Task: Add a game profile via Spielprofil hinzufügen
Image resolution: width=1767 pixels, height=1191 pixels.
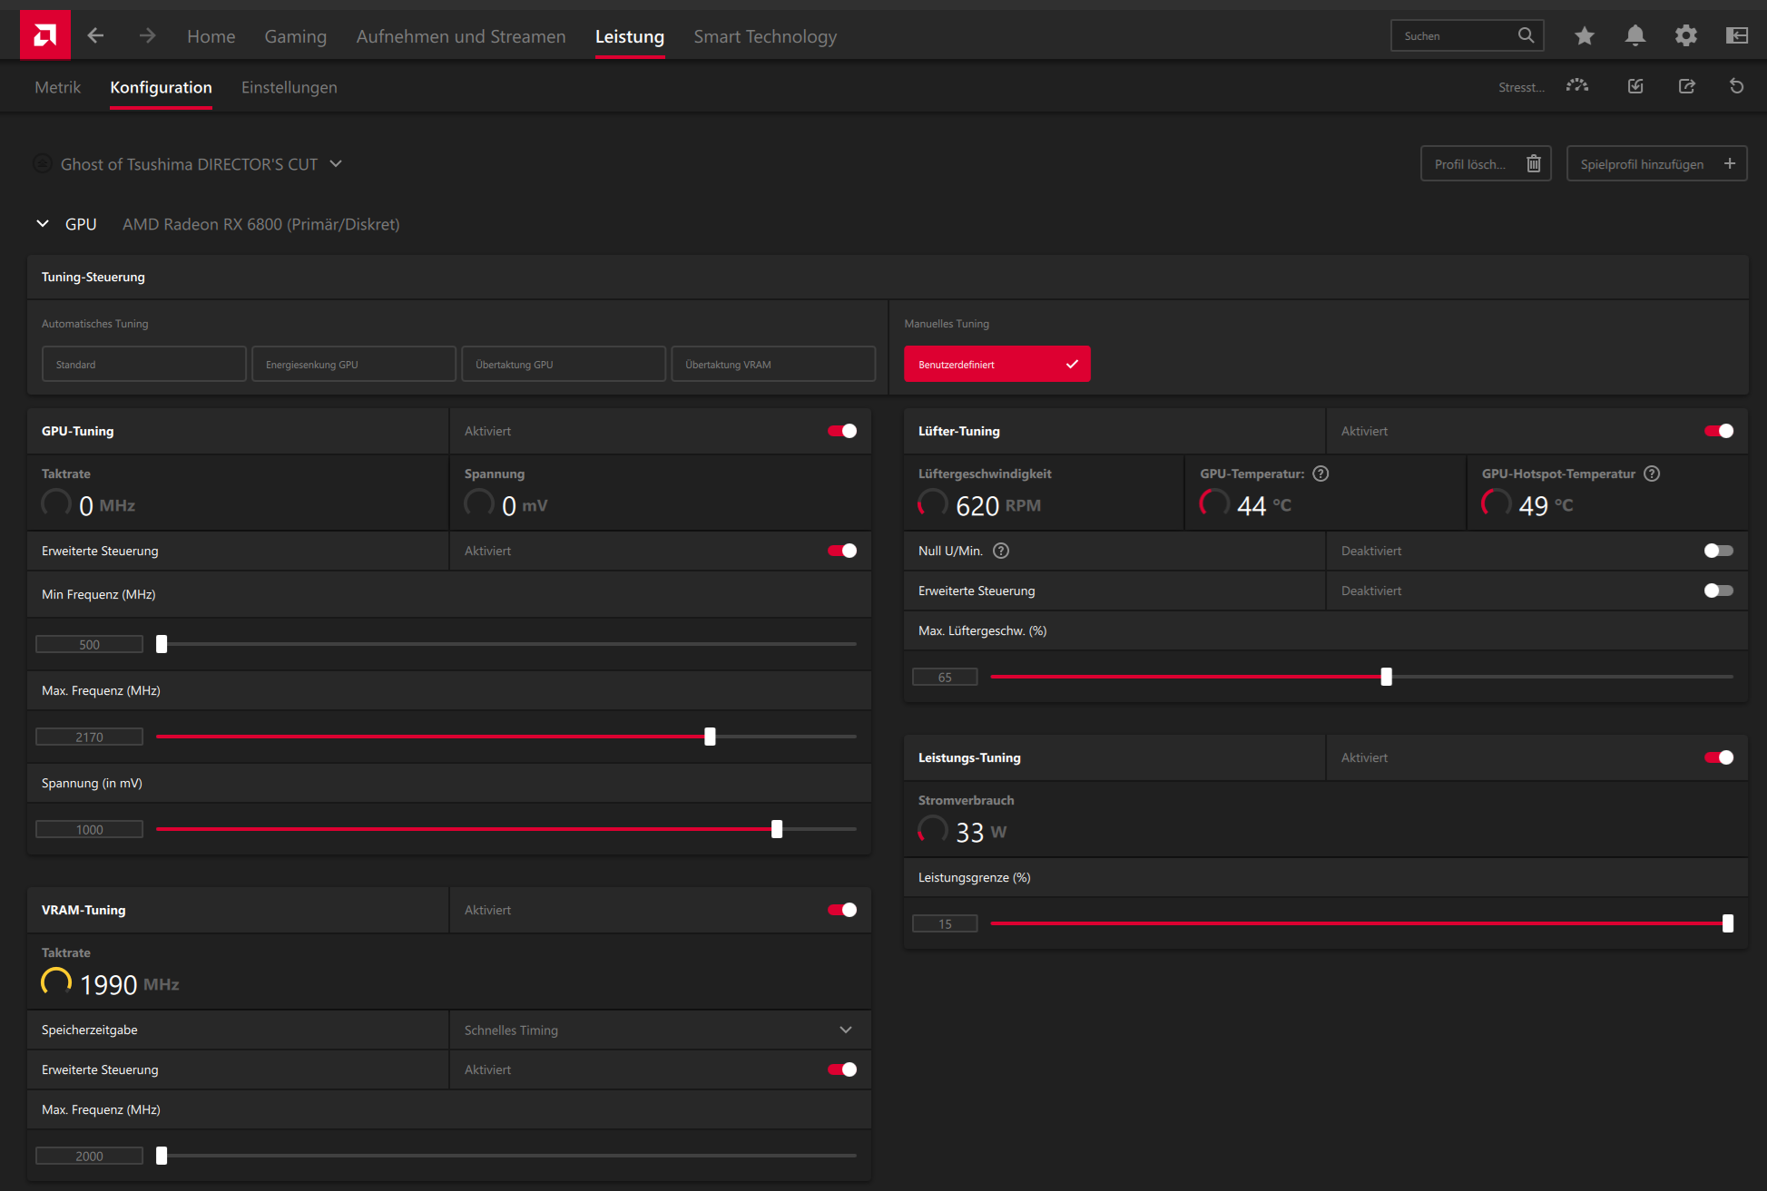Action: (x=1655, y=163)
